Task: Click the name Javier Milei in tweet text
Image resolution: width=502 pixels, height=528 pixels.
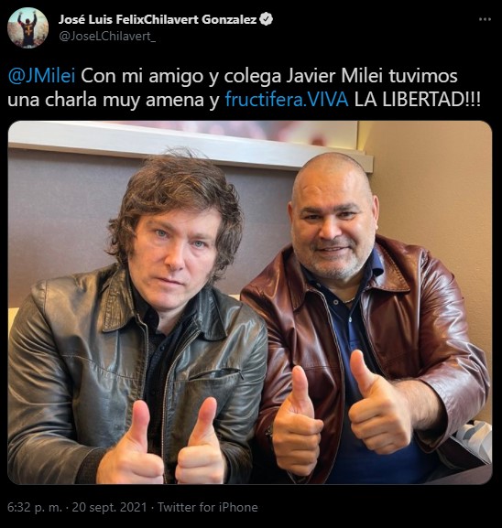Action: [x=334, y=76]
